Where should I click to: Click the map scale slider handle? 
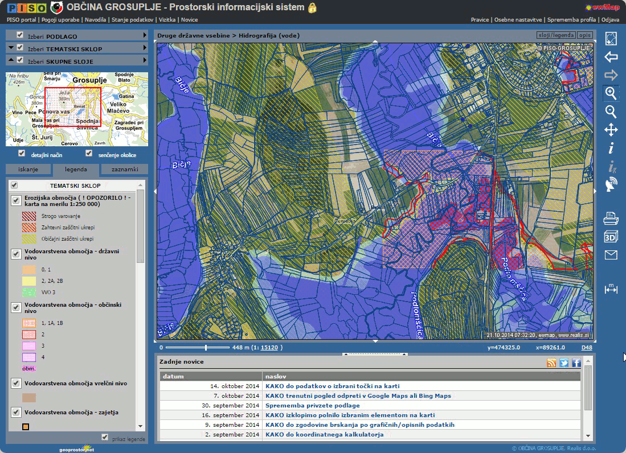pos(206,347)
